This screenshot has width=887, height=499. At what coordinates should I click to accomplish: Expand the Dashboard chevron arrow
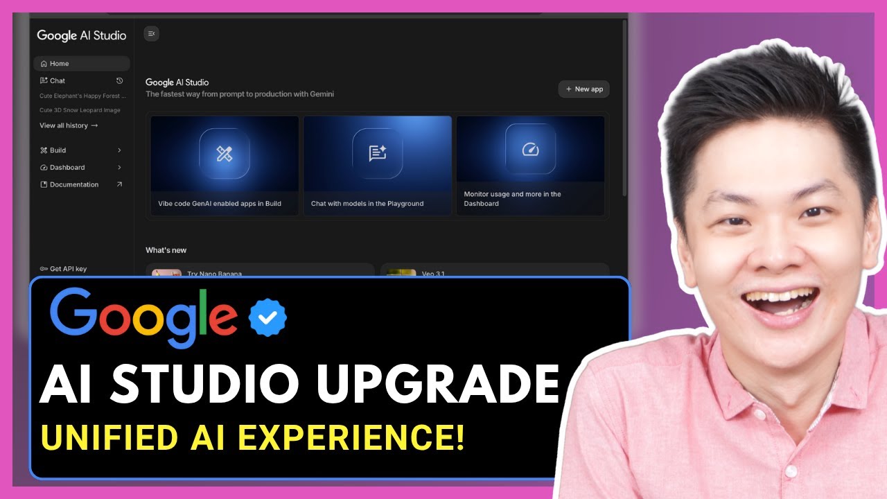[x=119, y=168]
